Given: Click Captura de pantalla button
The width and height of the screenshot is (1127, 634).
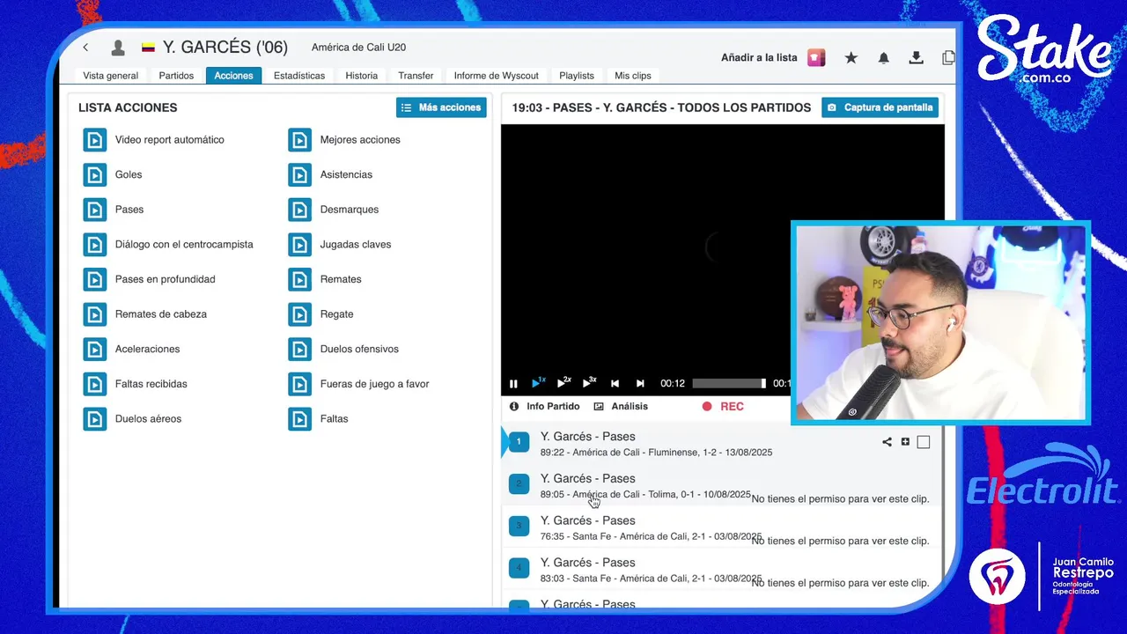Looking at the screenshot, I should click(x=880, y=107).
